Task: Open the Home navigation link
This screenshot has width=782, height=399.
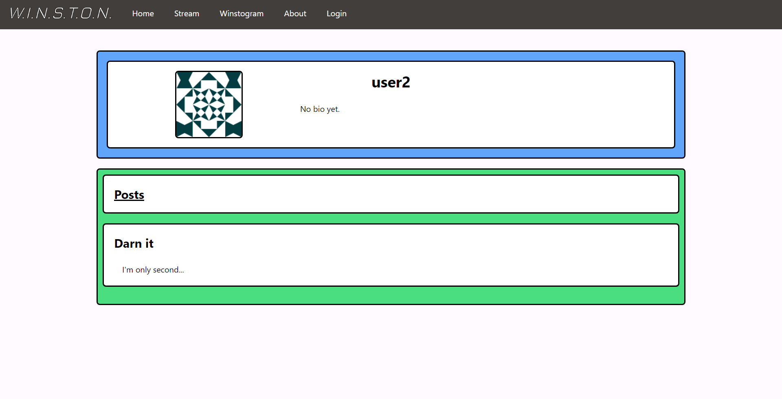Action: tap(143, 13)
